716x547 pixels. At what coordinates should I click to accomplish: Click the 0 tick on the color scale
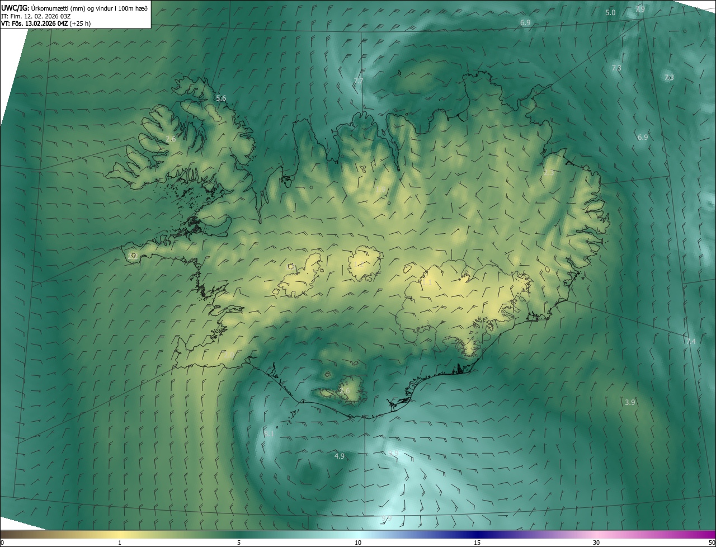pyautogui.click(x=2, y=543)
